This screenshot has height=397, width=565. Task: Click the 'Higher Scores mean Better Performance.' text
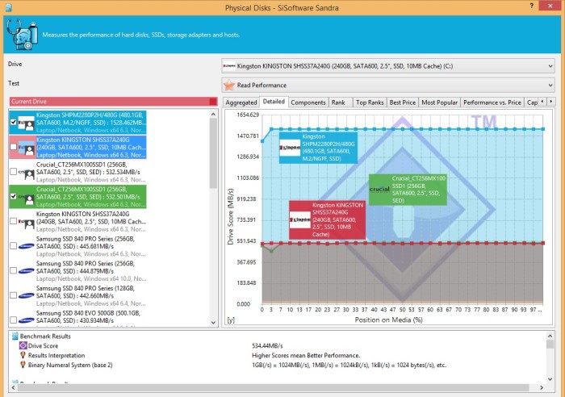click(306, 356)
